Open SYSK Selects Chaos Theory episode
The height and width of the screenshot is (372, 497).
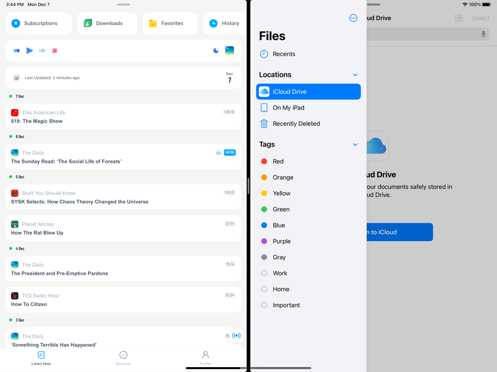click(x=123, y=197)
